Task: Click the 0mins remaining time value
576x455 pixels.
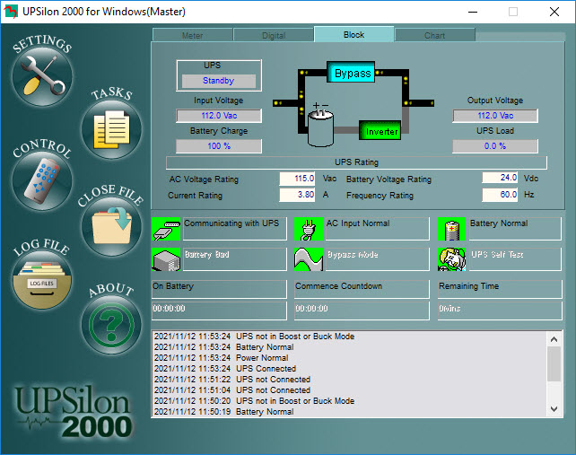Action: coord(500,309)
